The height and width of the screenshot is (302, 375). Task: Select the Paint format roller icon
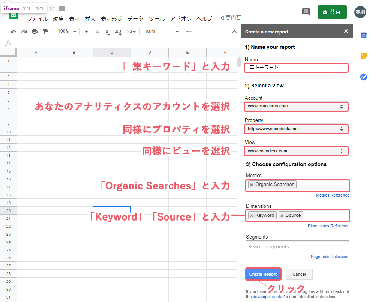pyautogui.click(x=45, y=32)
